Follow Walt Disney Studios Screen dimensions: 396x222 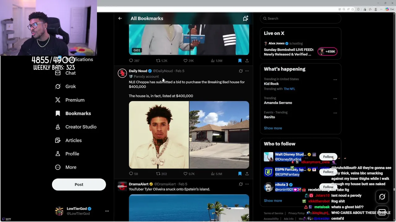[x=328, y=157]
